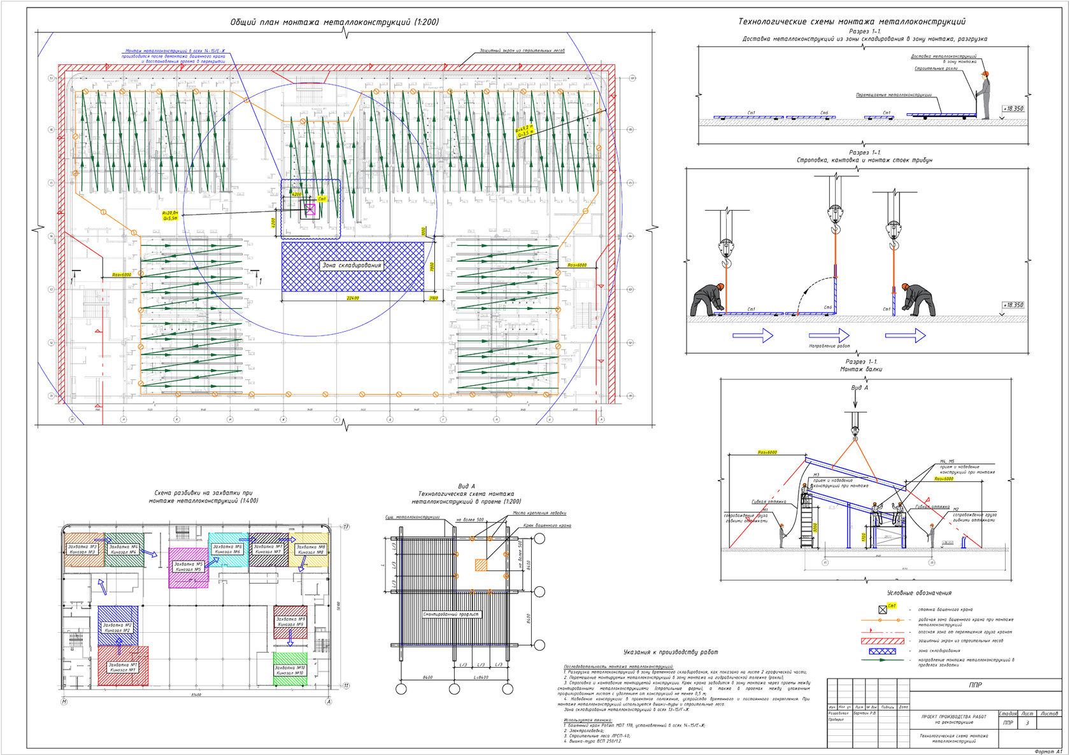Screen dimensions: 1070x755
Task: Click the 'Захватка №2 Кинозал №2' label
Action: click(117, 628)
